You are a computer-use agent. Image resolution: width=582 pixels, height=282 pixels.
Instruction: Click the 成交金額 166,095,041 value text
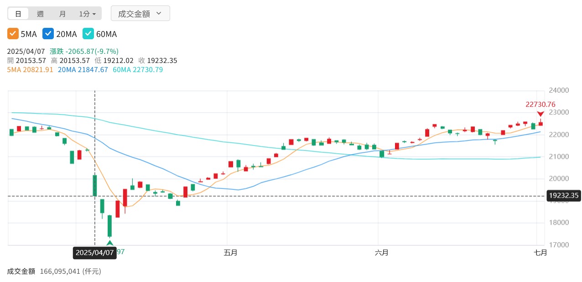pos(70,272)
